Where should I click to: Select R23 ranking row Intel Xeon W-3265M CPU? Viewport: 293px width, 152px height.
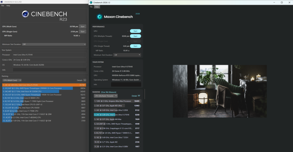44,91
